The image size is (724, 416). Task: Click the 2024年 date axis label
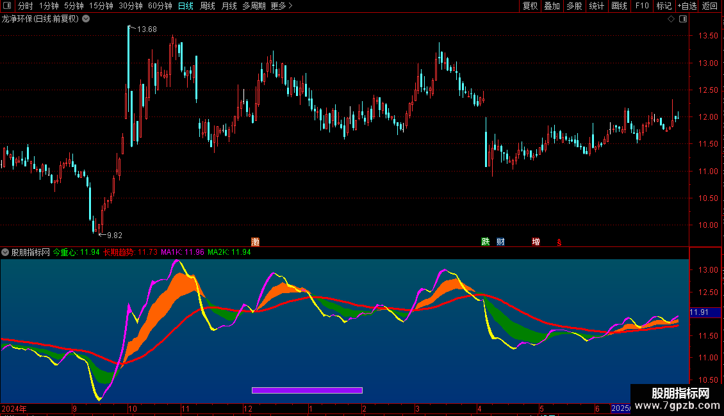14,408
